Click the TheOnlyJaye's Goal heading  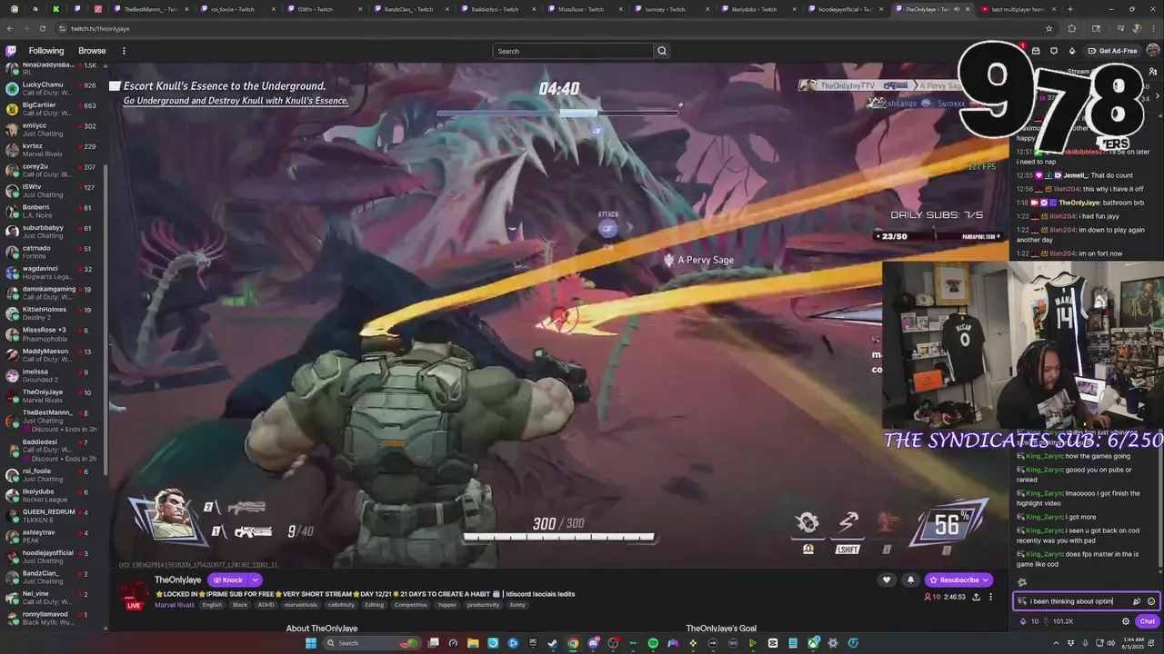click(x=721, y=629)
